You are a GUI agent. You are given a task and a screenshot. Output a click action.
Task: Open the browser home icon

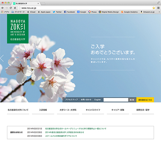(15, 8)
